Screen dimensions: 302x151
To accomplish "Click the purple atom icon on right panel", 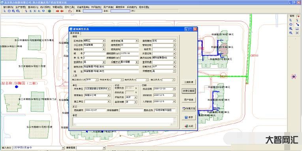I will coord(294,76).
